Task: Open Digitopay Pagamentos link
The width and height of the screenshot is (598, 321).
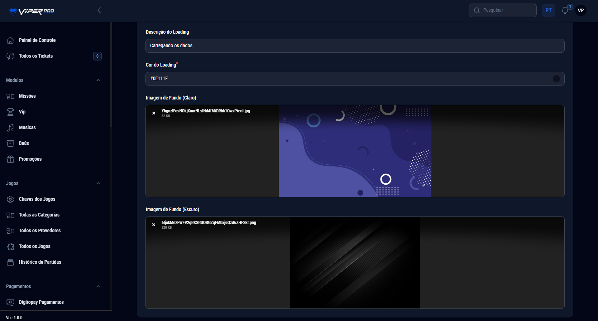Action: coord(41,302)
